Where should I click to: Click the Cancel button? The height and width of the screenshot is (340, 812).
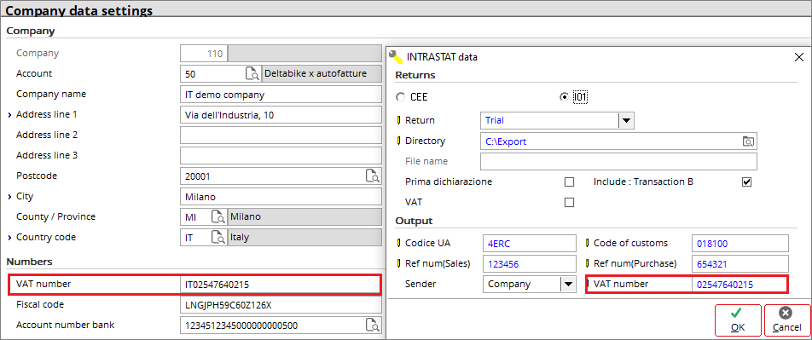(x=786, y=320)
